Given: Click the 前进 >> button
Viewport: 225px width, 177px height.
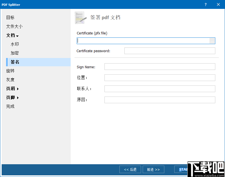Looking at the screenshot, I should click(153, 169).
